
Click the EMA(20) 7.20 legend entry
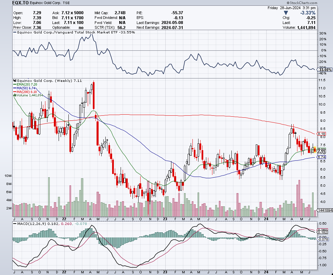click(x=25, y=84)
